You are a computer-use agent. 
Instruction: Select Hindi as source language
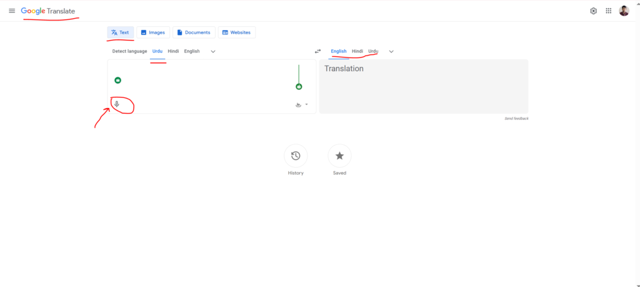click(173, 51)
